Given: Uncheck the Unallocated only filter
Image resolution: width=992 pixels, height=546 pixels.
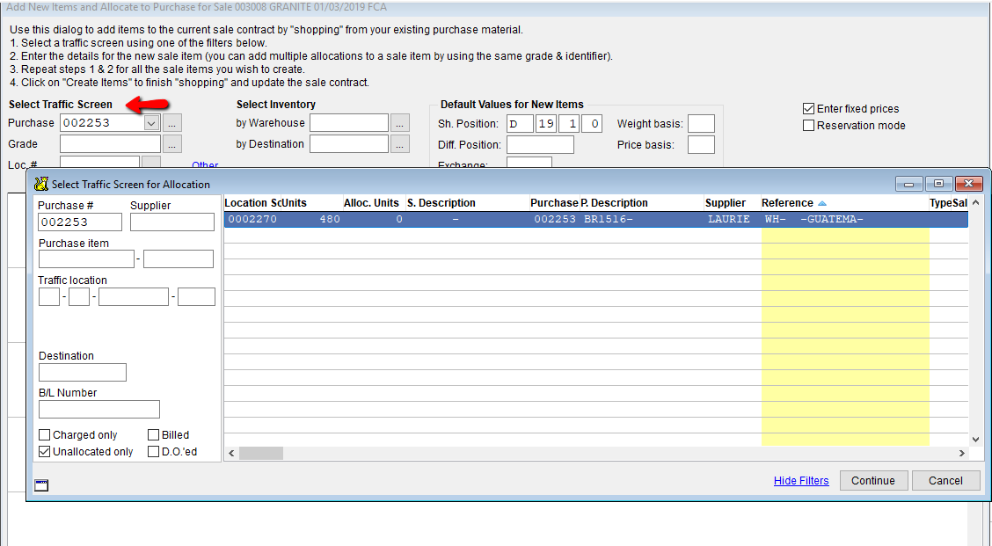Looking at the screenshot, I should pyautogui.click(x=44, y=452).
